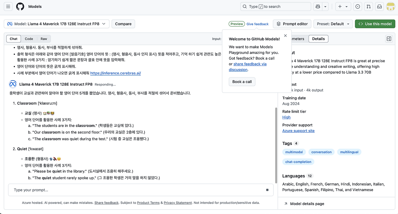Stop the response with the stop icon
The height and width of the screenshot is (214, 398).
tap(267, 190)
